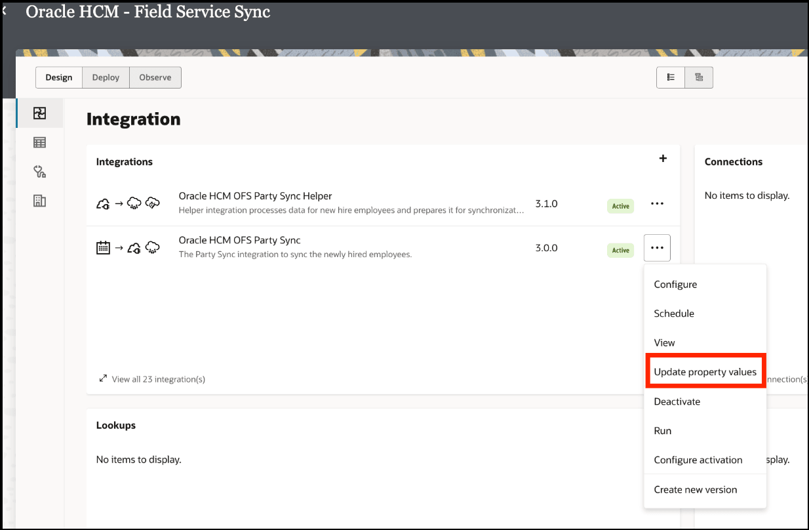
Task: Click version 3.1.0 text
Action: click(547, 204)
